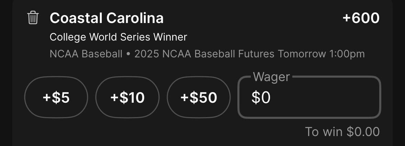
Task: Focus the Wager amount input field
Action: coord(309,97)
